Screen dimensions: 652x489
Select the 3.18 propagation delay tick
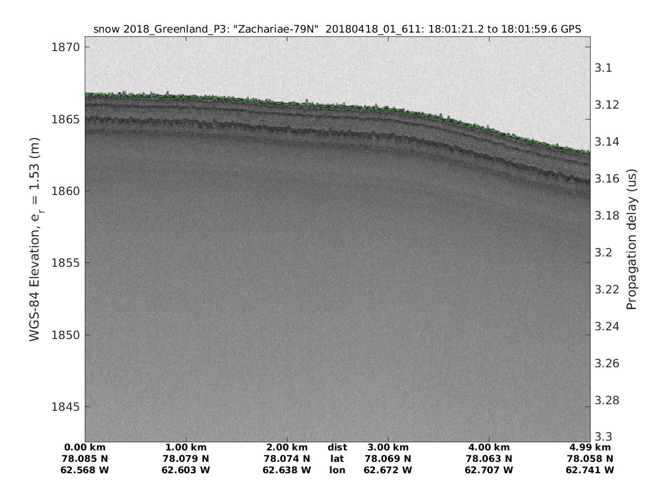click(x=607, y=216)
